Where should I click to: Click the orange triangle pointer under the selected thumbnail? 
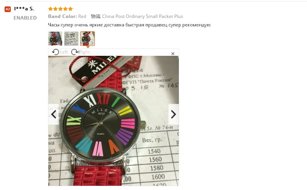coord(88,47)
